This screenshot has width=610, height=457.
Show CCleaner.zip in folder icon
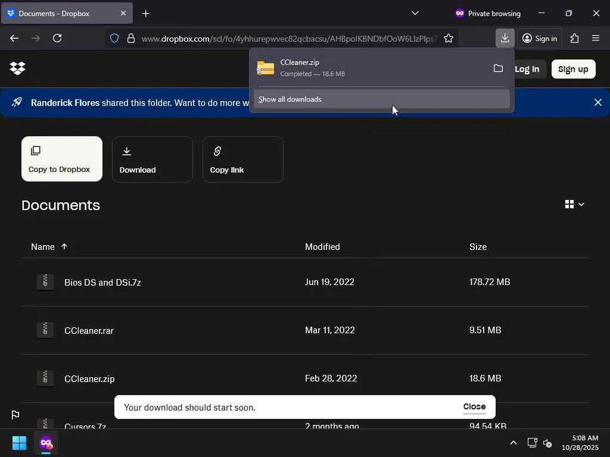498,68
